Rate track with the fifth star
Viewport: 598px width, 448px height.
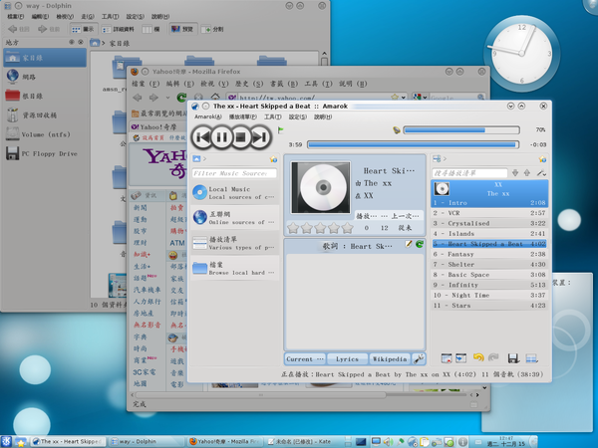(x=348, y=228)
